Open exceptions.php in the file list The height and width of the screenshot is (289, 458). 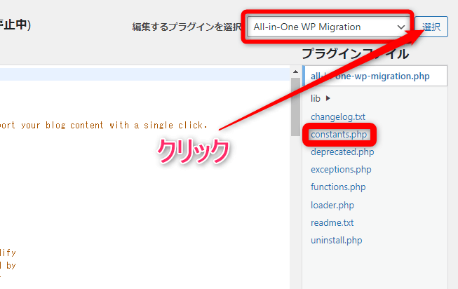pos(341,170)
